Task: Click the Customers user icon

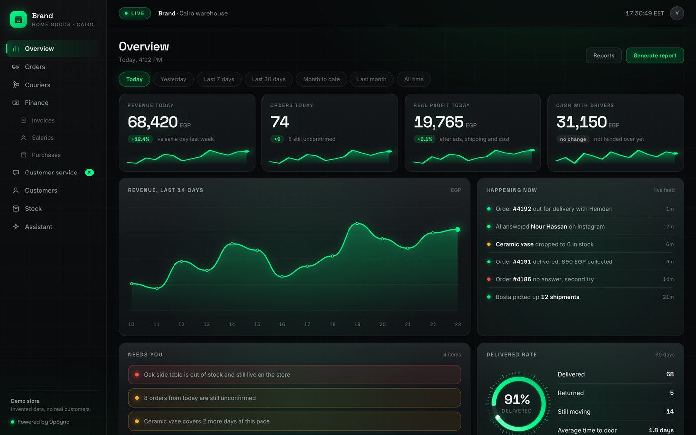Action: (16, 190)
